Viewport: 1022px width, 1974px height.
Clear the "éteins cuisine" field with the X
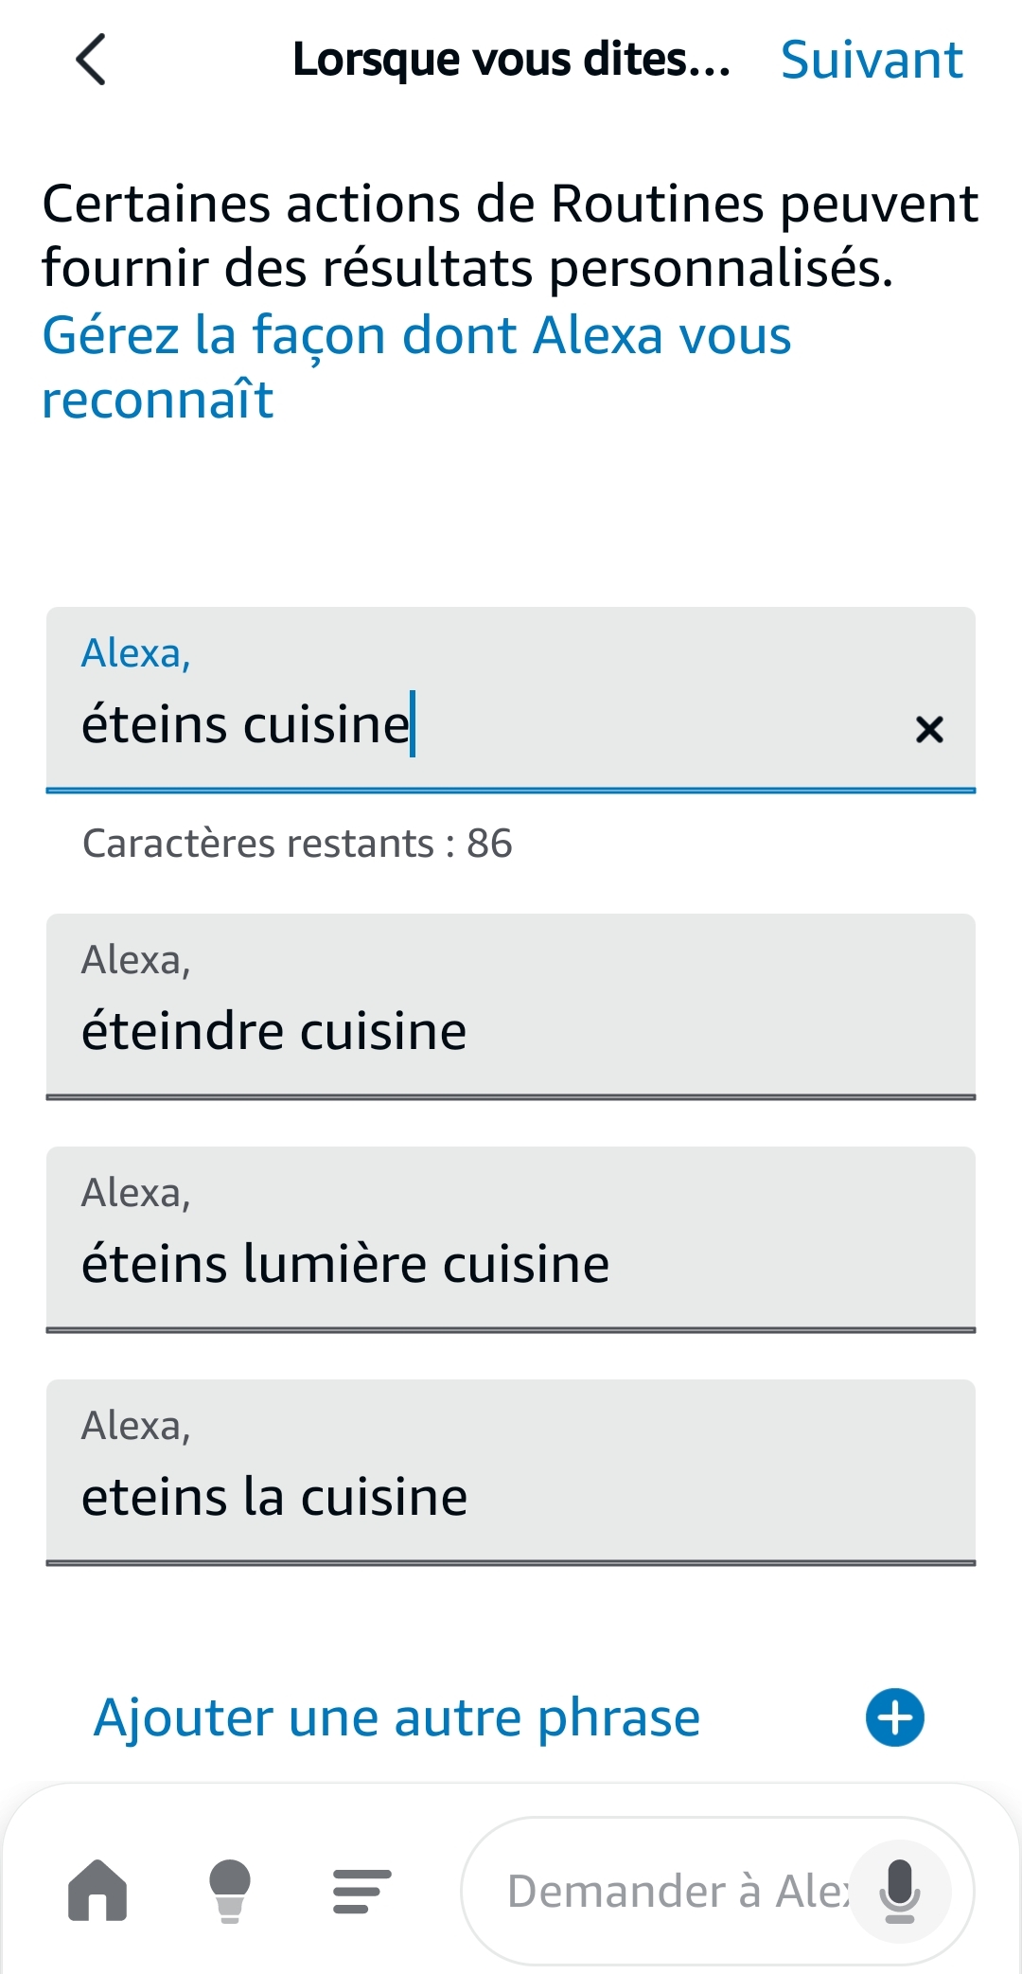pos(929,729)
